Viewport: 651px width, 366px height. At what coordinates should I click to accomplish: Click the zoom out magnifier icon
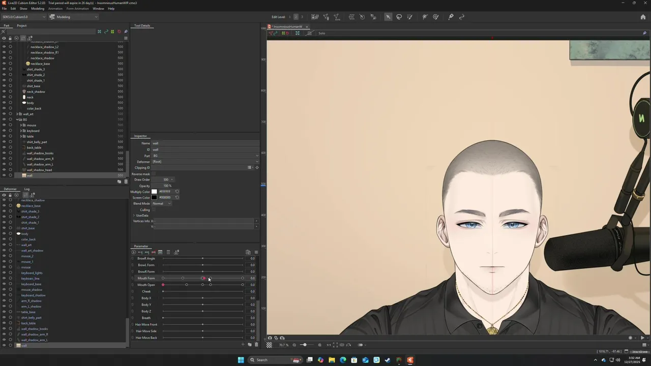click(x=294, y=345)
